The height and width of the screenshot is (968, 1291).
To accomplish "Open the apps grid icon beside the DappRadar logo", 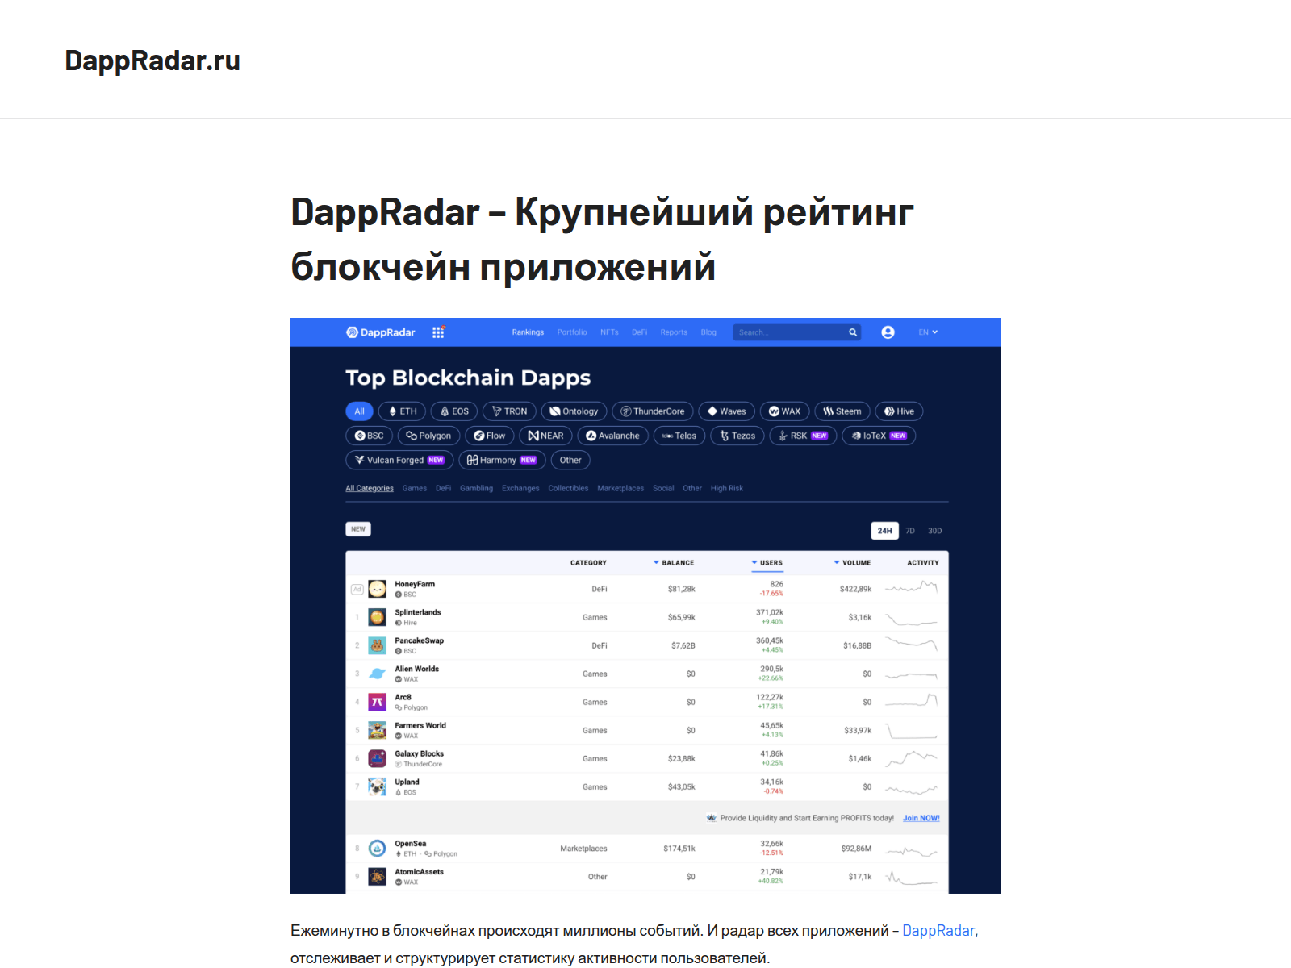I will click(x=438, y=332).
